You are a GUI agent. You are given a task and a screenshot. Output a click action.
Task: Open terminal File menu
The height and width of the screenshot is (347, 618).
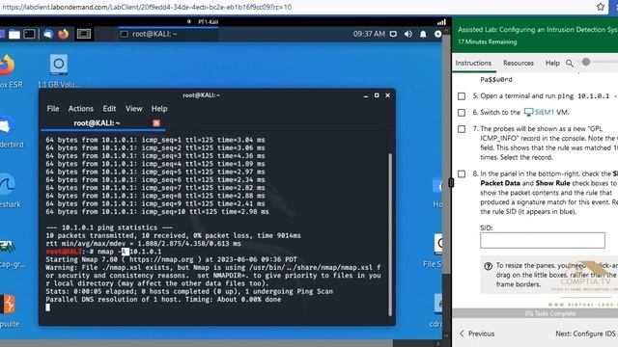[53, 109]
